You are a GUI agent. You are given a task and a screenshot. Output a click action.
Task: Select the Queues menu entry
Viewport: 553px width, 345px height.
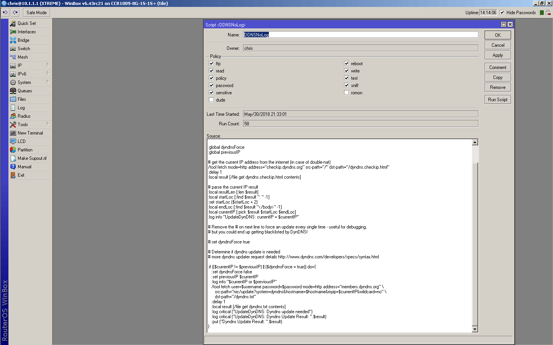pyautogui.click(x=30, y=91)
